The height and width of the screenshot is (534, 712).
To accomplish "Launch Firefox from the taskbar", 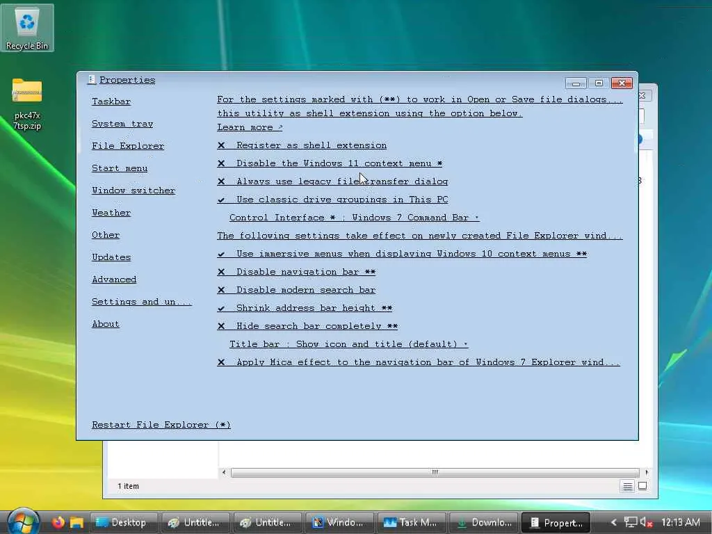I will point(58,522).
